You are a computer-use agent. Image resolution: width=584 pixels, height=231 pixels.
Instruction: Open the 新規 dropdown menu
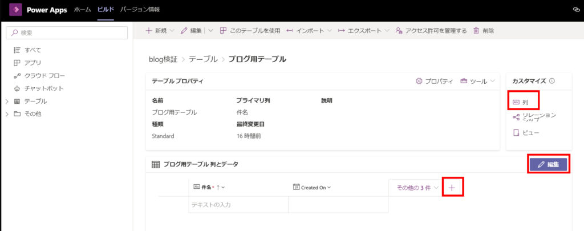coord(161,31)
